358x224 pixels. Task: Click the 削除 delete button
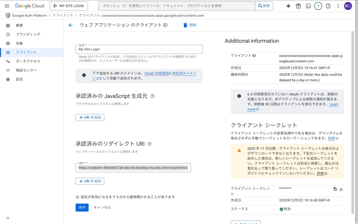click(x=190, y=25)
